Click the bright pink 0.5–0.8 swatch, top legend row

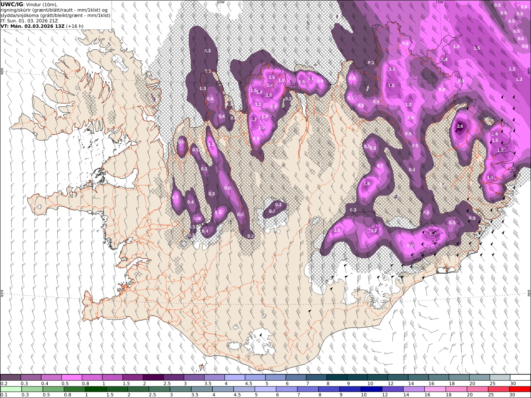click(x=71, y=377)
